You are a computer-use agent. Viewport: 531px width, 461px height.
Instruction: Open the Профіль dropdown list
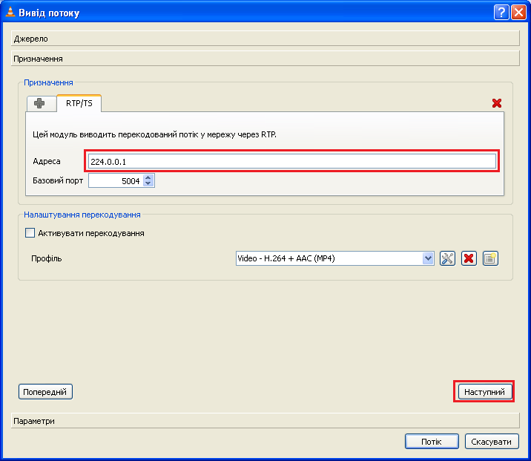point(428,258)
